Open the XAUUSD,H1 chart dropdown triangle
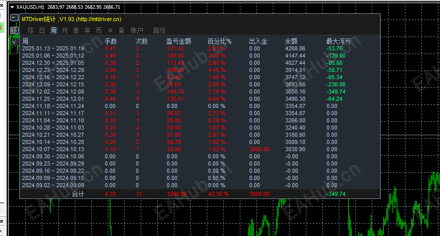The height and width of the screenshot is (236, 440). pyautogui.click(x=12, y=7)
